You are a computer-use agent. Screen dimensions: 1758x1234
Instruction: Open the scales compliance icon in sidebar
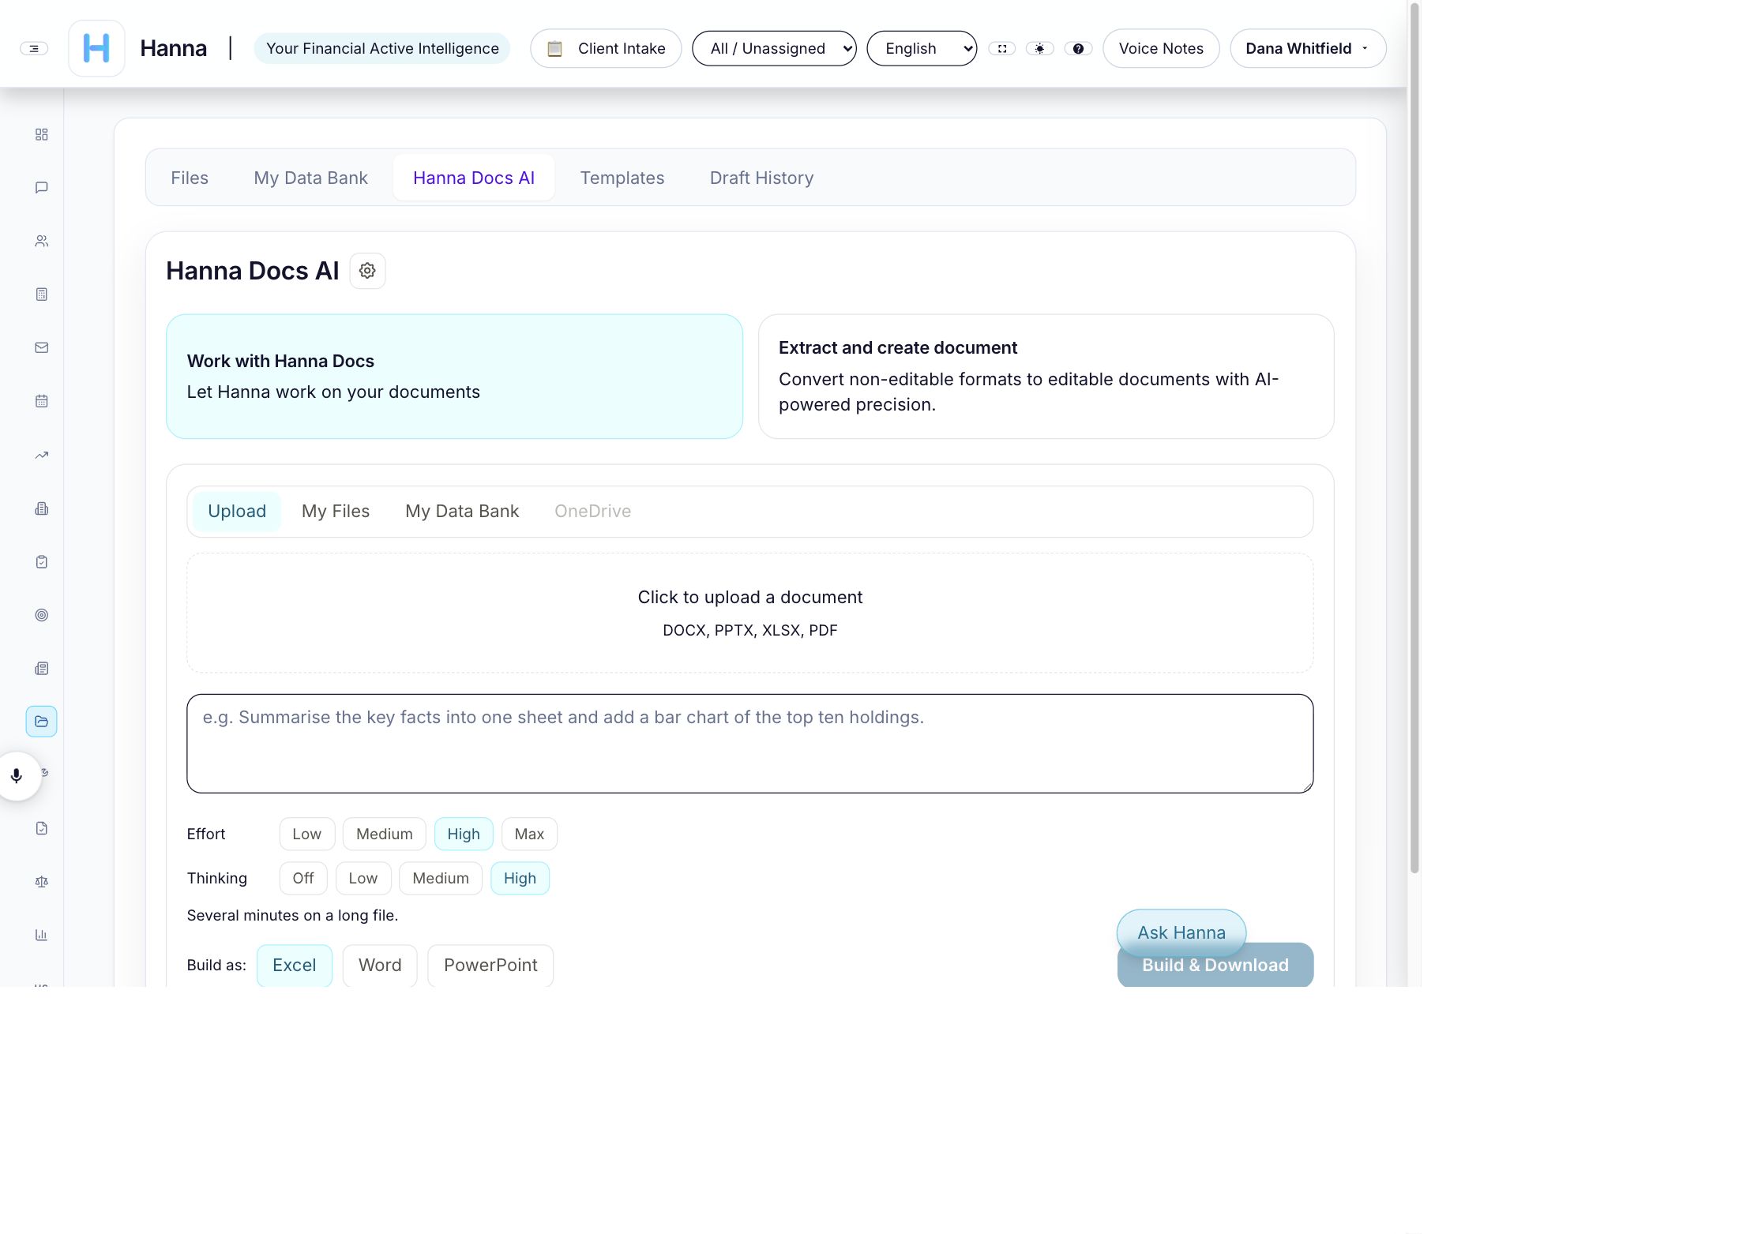[x=42, y=882]
